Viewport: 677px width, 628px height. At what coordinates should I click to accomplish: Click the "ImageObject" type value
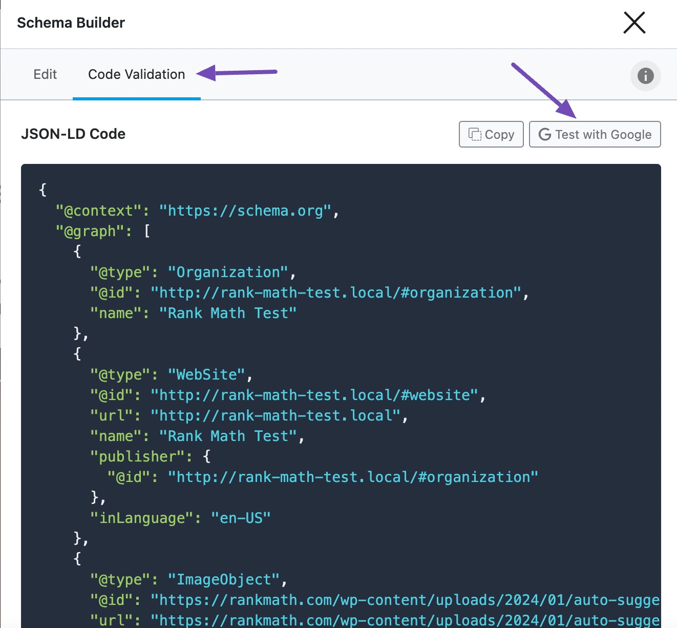point(224,579)
